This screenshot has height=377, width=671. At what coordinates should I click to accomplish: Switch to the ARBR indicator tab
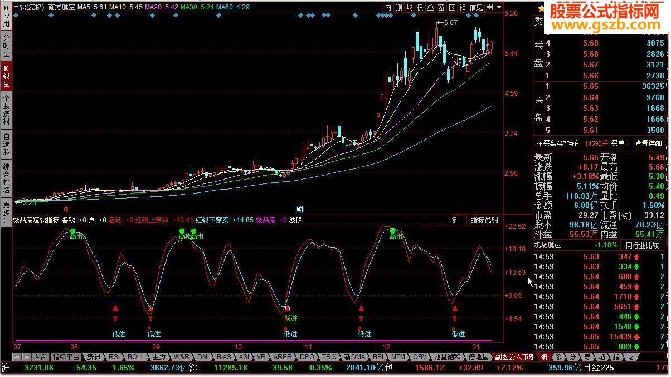tap(283, 357)
